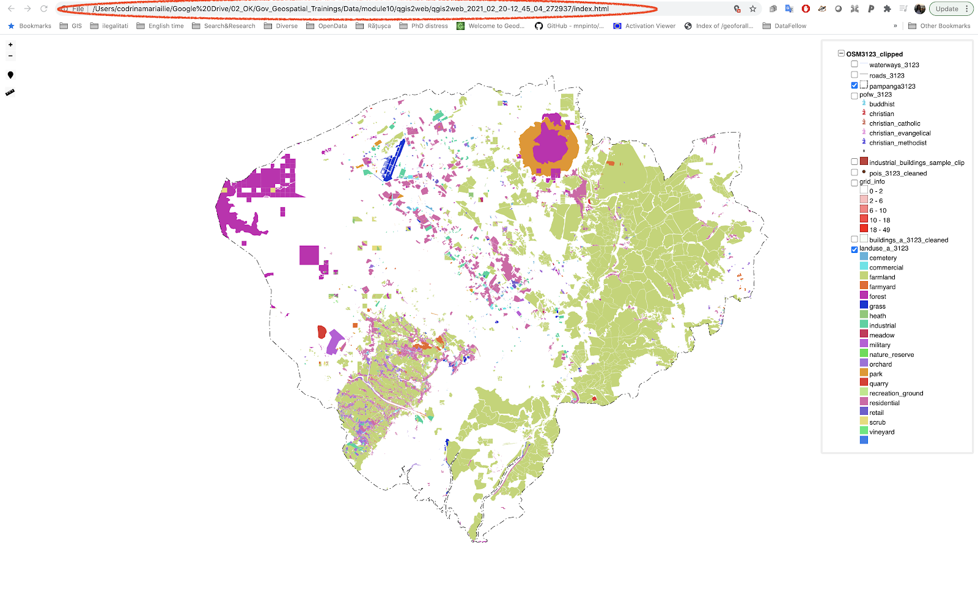Hide the landuse_a_3123 layer
The height and width of the screenshot is (589, 978).
tap(855, 249)
